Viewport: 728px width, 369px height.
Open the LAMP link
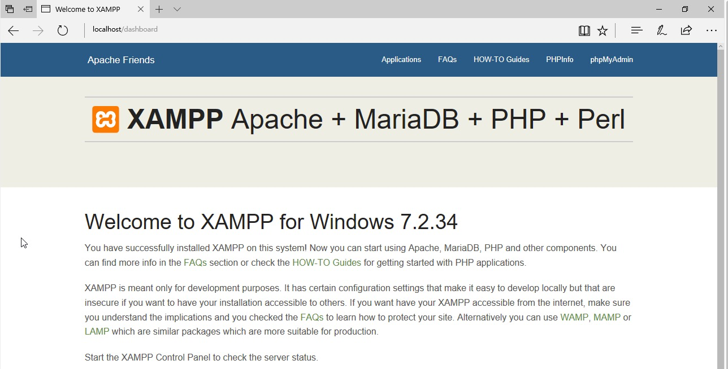coord(97,331)
